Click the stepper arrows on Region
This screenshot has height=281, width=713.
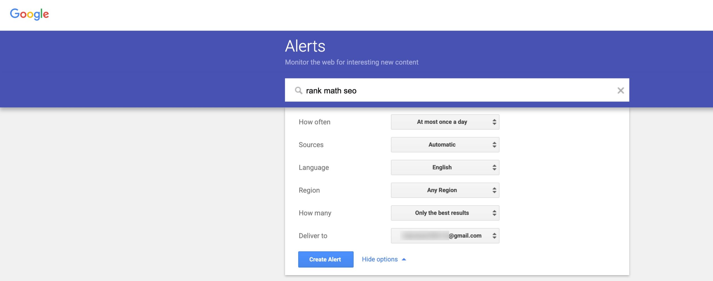click(494, 190)
